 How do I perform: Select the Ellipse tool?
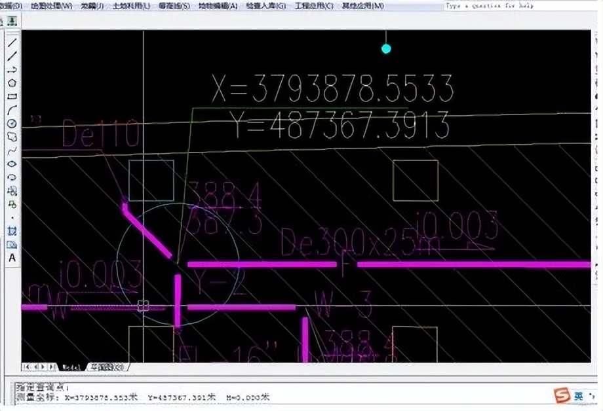(12, 164)
